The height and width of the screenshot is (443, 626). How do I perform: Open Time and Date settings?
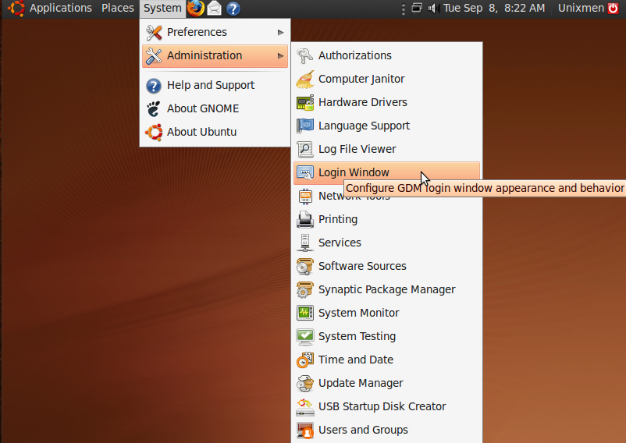pyautogui.click(x=386, y=360)
